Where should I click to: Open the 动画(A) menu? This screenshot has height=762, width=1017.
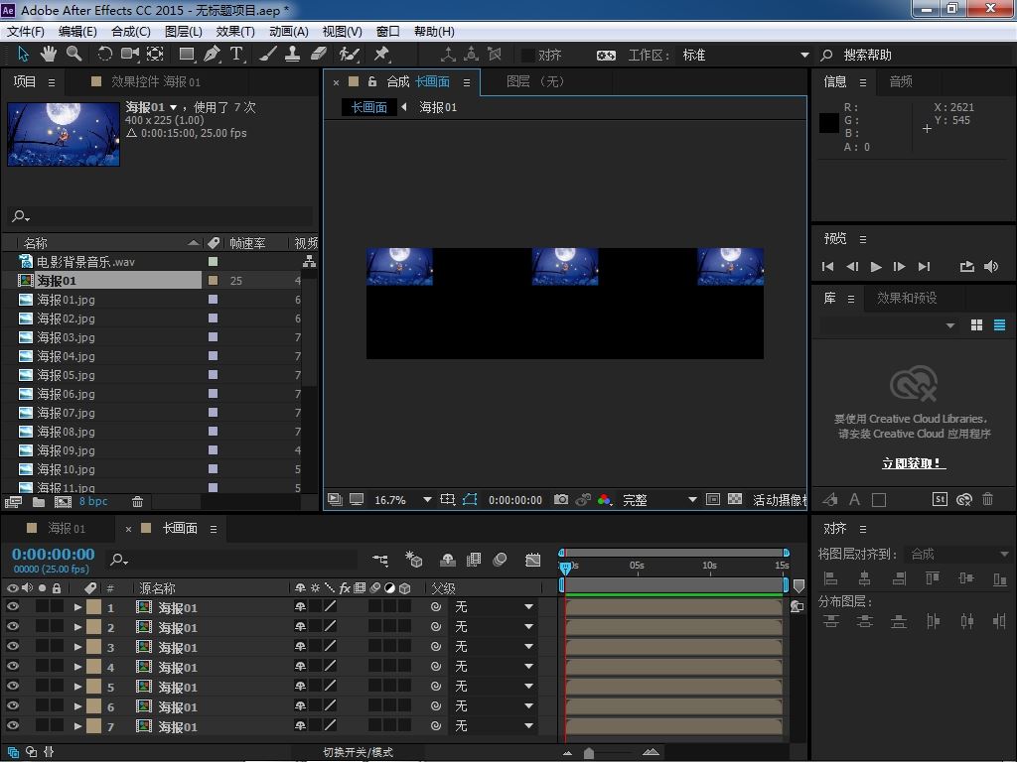coord(289,31)
